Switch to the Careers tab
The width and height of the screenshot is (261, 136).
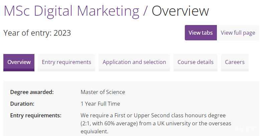(235, 62)
